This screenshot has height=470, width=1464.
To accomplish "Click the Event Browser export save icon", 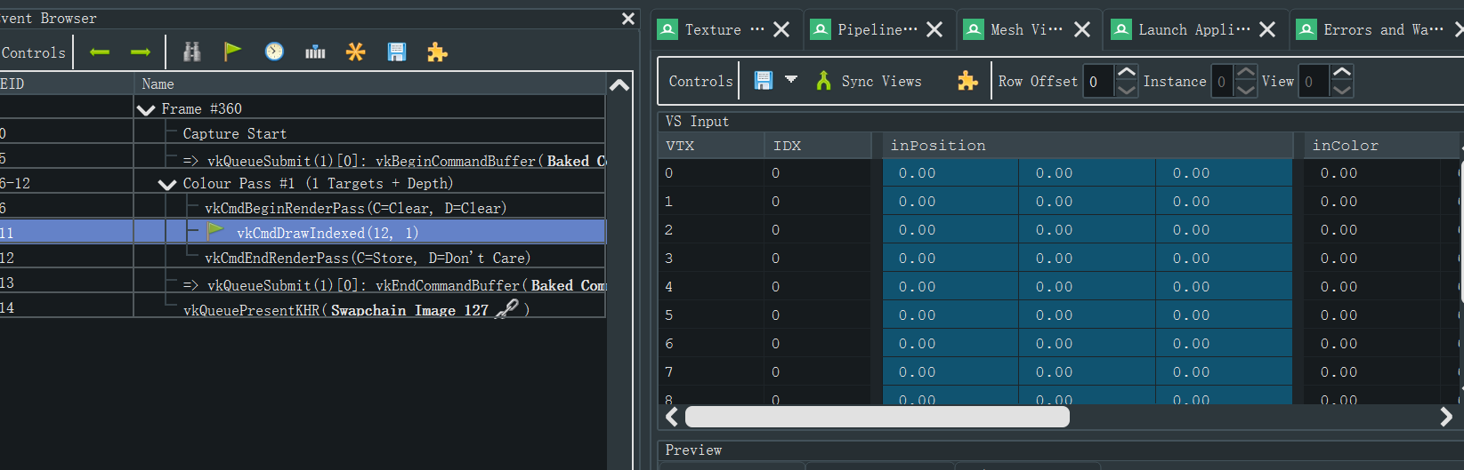I will point(397,52).
